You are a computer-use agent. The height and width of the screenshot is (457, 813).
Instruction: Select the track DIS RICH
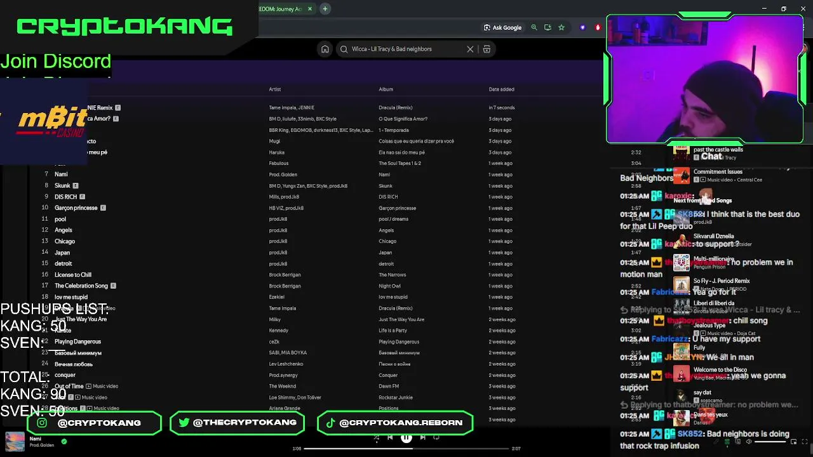[65, 197]
